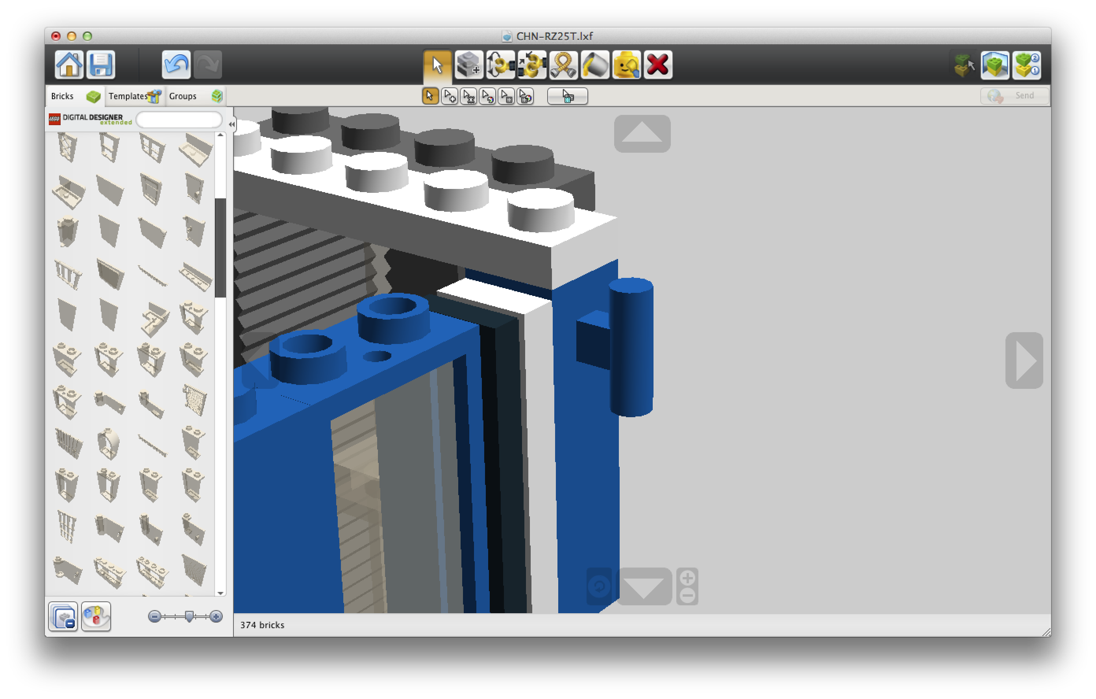Select the Paint bucket tool
The image size is (1096, 699).
595,65
